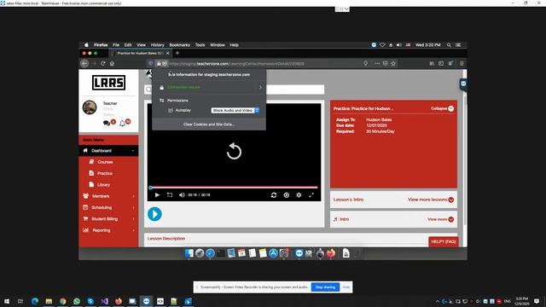Open the video settings gear icon
The image size is (546, 307).
pos(299,195)
